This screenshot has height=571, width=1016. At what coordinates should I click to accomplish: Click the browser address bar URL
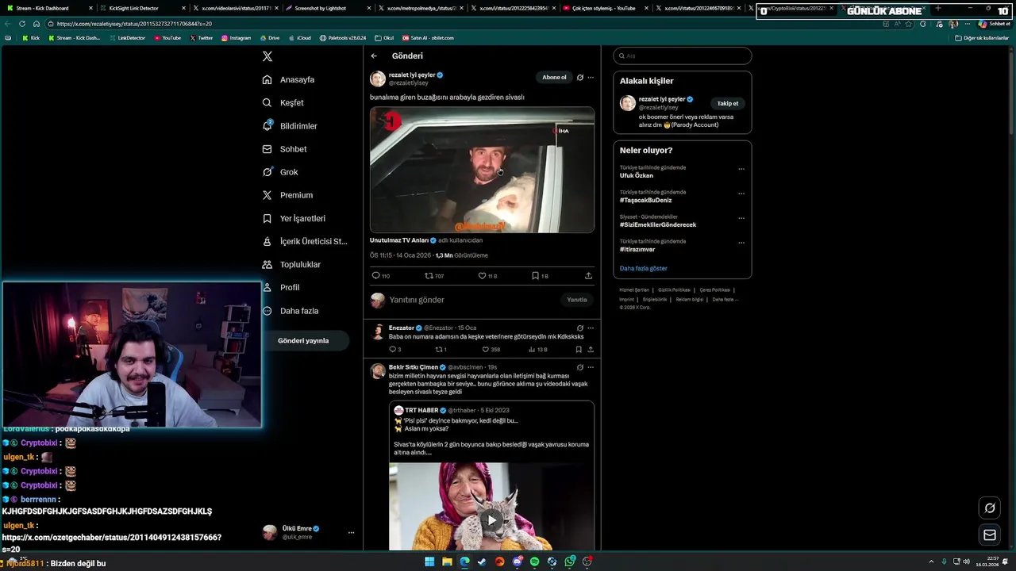coord(134,24)
